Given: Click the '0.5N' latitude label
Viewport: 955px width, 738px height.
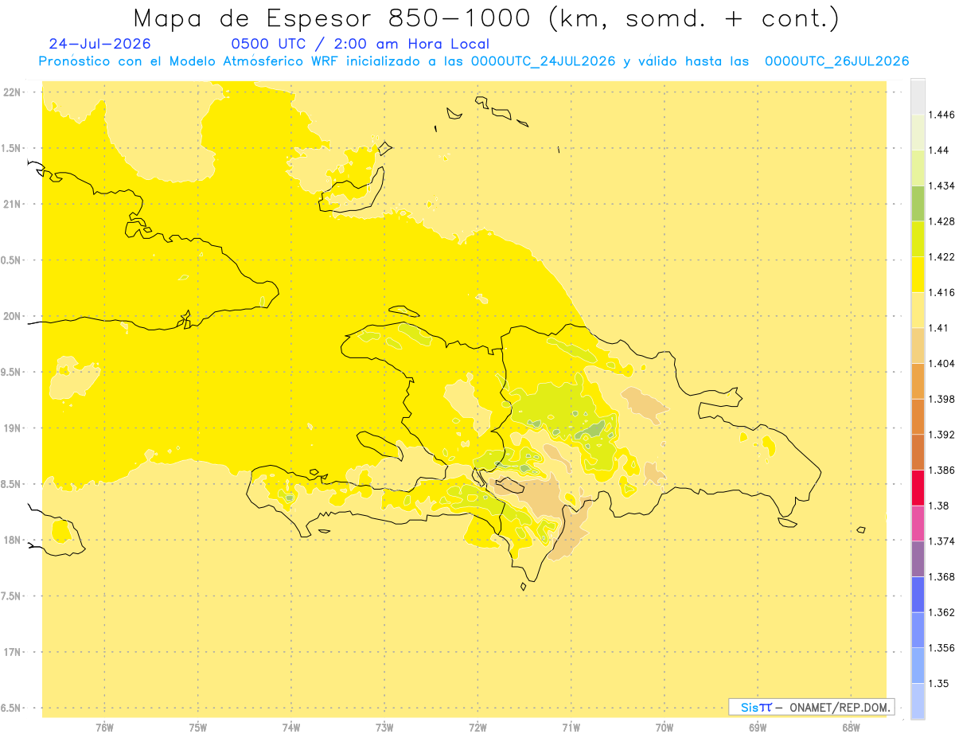Looking at the screenshot, I should tap(11, 260).
